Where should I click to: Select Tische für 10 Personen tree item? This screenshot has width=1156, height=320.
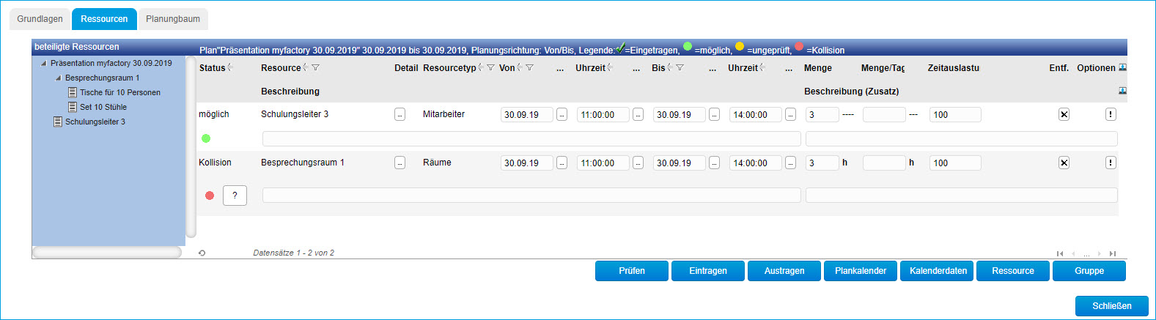(x=120, y=92)
